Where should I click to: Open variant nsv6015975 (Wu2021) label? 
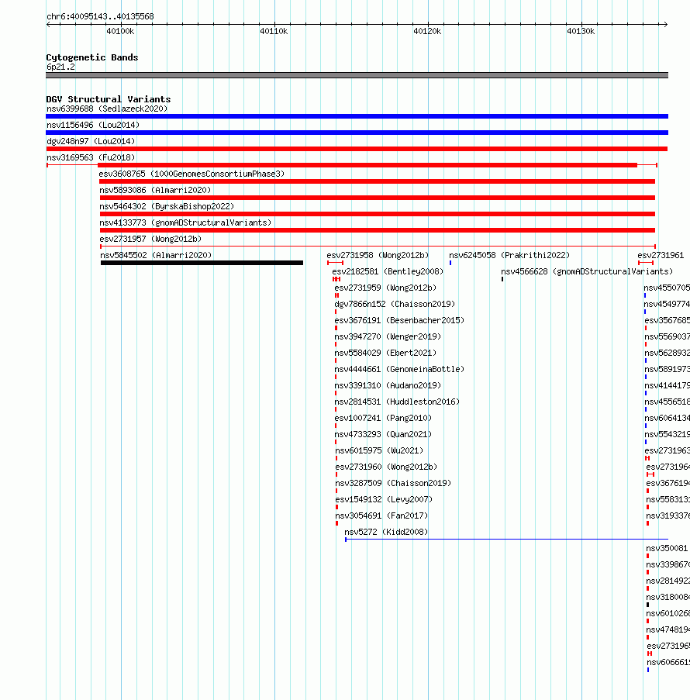point(379,451)
